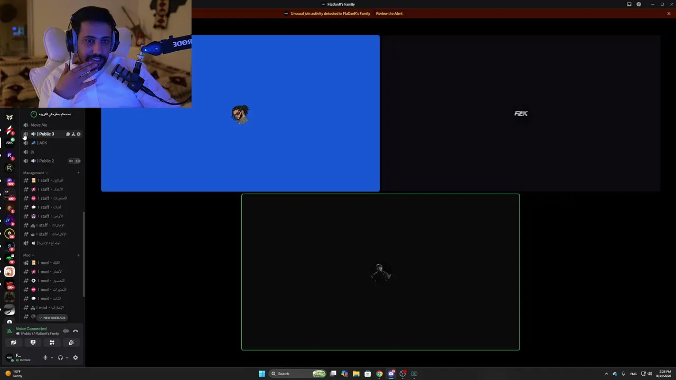Open headphone output options arrow
This screenshot has width=676, height=380.
coord(67,358)
